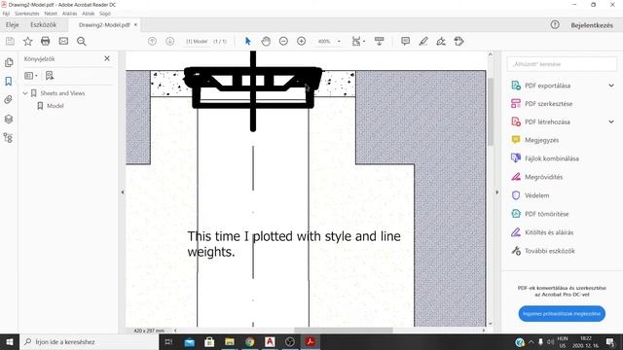Expand the PDF exportálása chevron
623x350 pixels.
(x=611, y=86)
